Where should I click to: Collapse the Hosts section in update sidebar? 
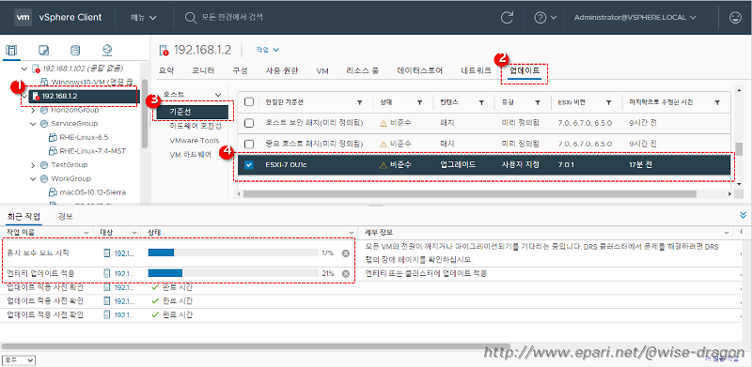point(218,95)
